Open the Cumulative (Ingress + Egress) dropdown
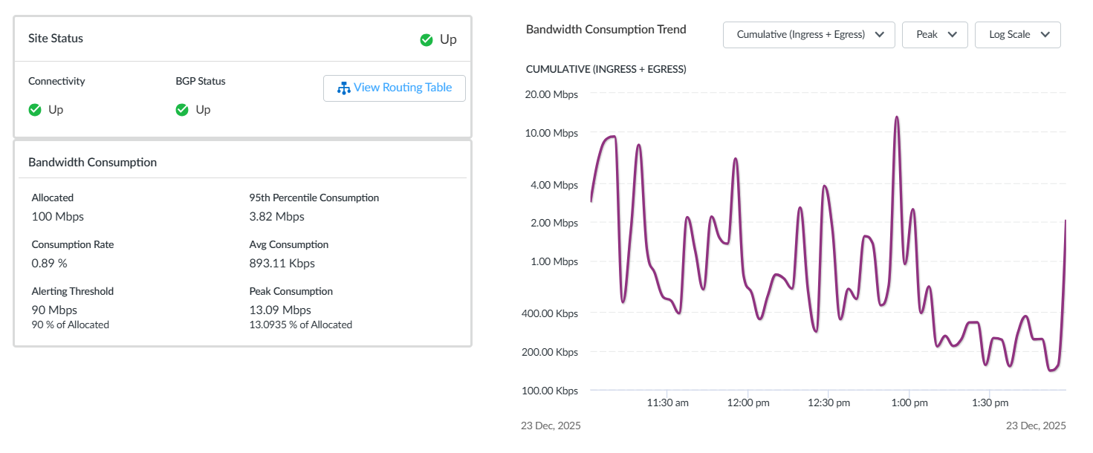This screenshot has width=1093, height=453. (808, 35)
